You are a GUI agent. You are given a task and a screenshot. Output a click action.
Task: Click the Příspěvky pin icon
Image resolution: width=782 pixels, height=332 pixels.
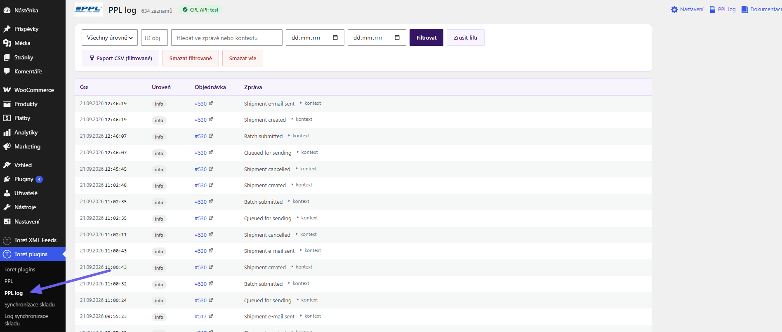click(7, 29)
